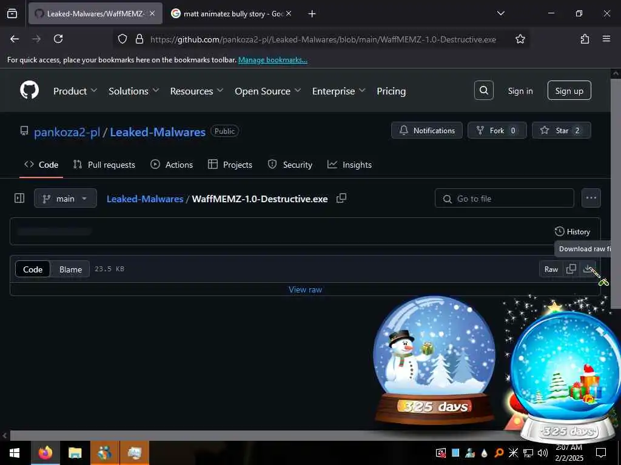621x465 pixels.
Task: Expand the Enterprise menu
Action: (338, 91)
